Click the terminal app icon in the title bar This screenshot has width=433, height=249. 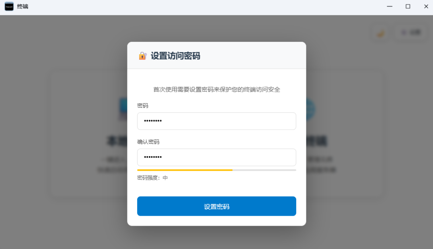[x=9, y=6]
